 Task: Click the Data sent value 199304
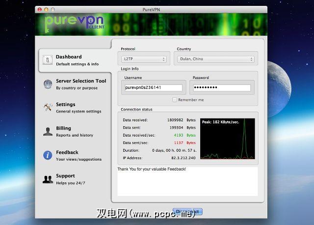(177, 128)
